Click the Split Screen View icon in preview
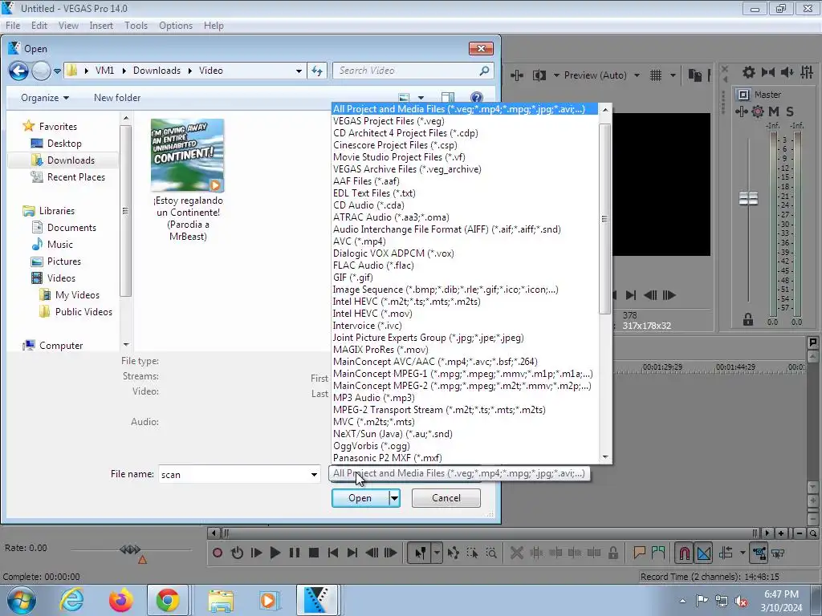This screenshot has height=616, width=822. 539,75
